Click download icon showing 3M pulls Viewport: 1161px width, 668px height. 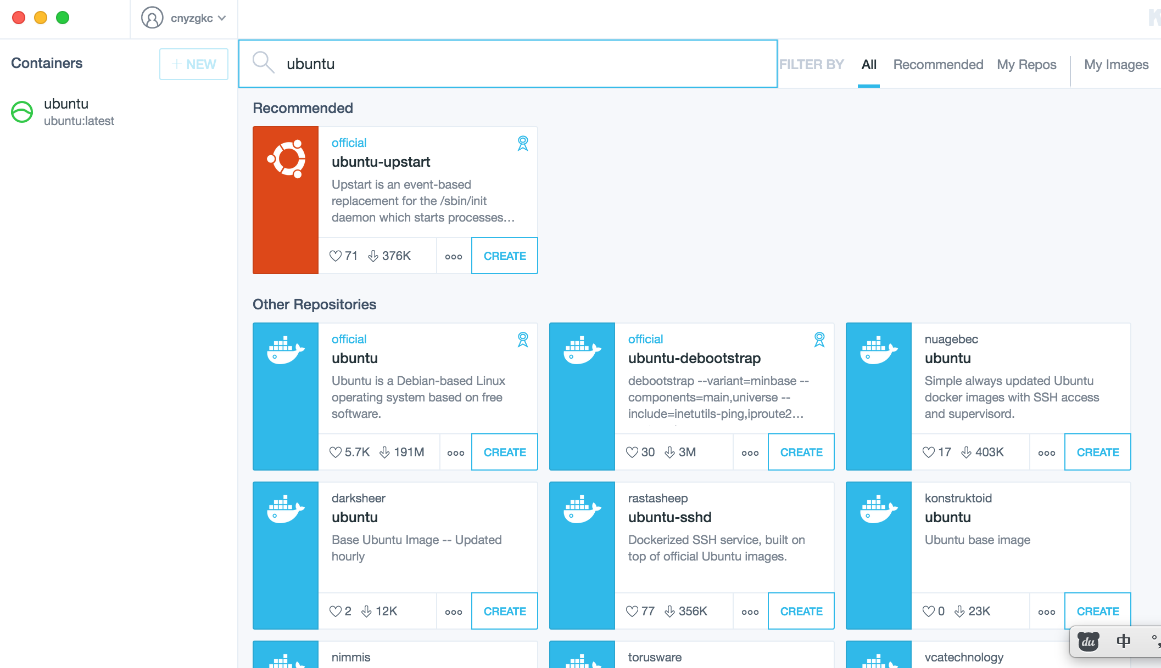tap(669, 452)
